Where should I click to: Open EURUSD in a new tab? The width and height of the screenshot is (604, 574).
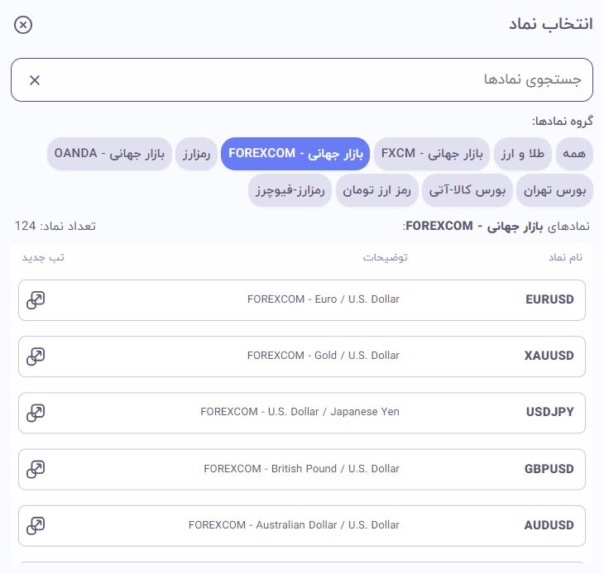click(36, 300)
